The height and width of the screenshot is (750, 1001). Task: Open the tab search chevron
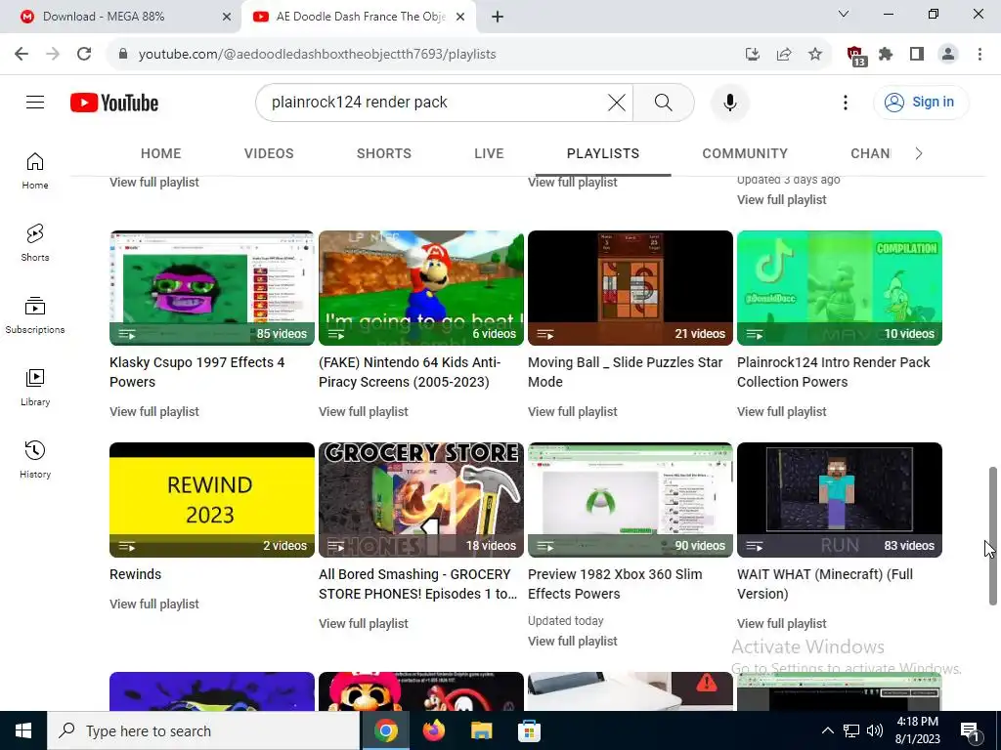click(x=844, y=14)
